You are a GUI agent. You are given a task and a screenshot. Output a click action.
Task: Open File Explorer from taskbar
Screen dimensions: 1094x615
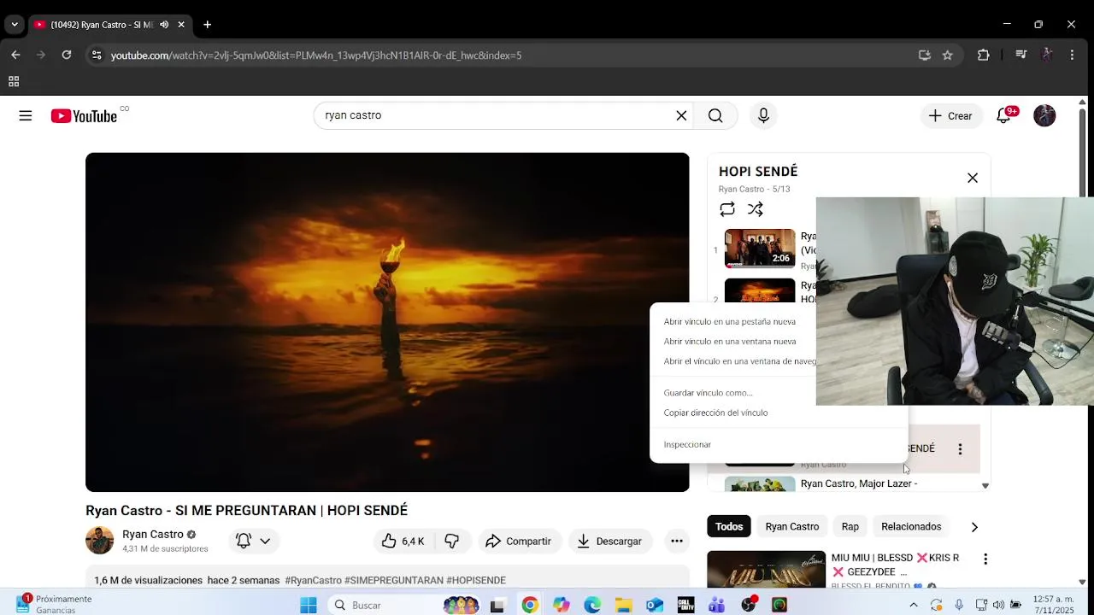tap(623, 605)
